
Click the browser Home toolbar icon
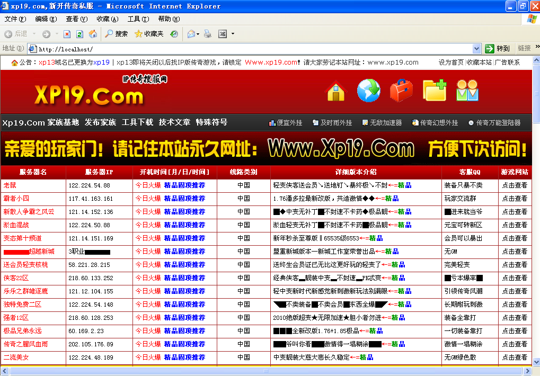point(93,34)
